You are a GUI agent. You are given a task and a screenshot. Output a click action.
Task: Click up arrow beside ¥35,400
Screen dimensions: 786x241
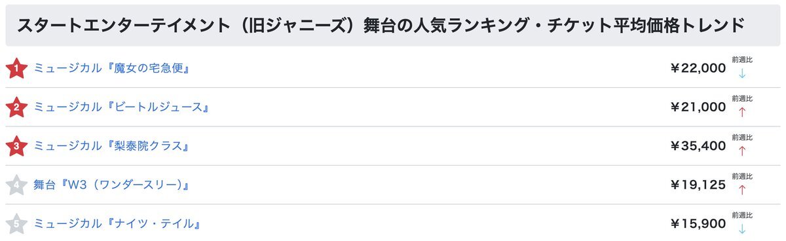pos(742,151)
